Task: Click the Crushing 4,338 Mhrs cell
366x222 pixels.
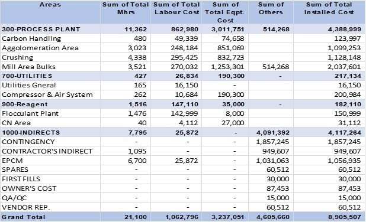Action: [137, 57]
